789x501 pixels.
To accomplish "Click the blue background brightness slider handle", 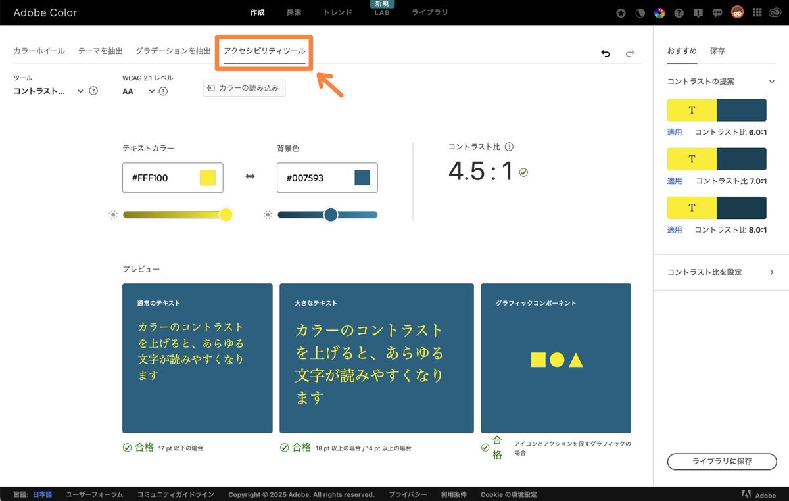I will [x=331, y=215].
